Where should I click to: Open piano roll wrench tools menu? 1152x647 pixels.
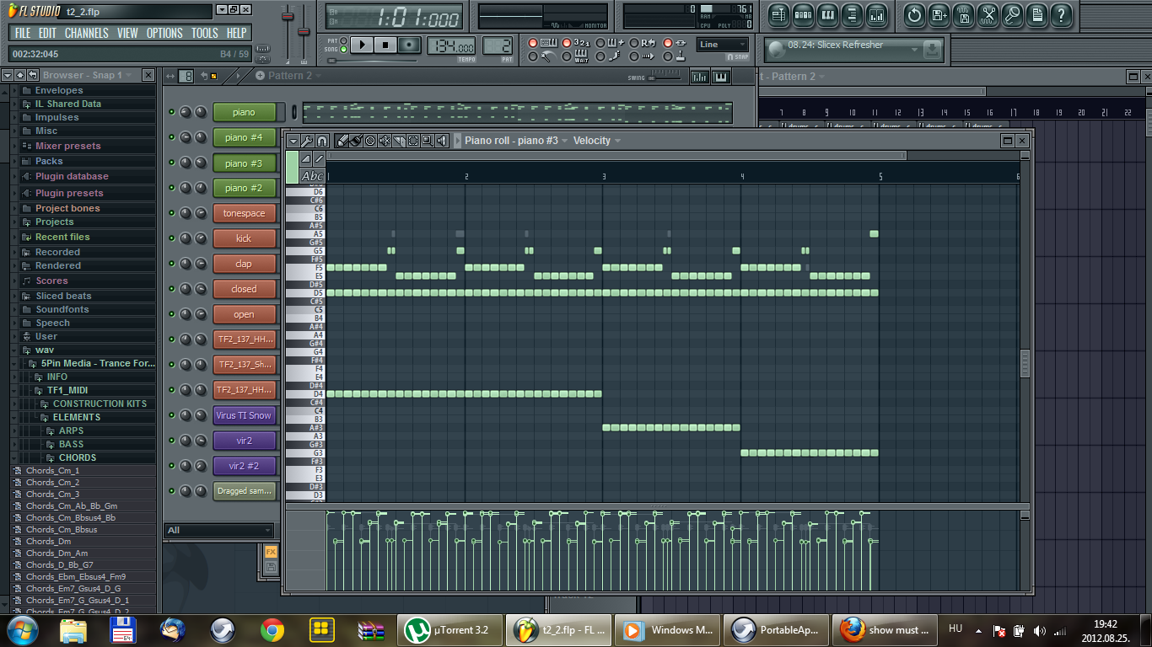pyautogui.click(x=307, y=141)
